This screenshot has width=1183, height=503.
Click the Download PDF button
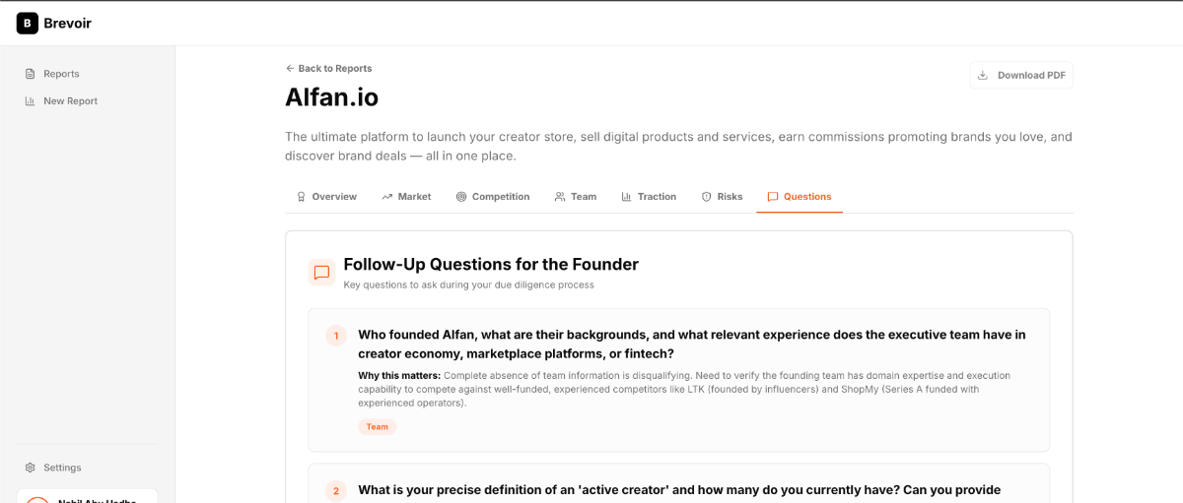[x=1021, y=76]
